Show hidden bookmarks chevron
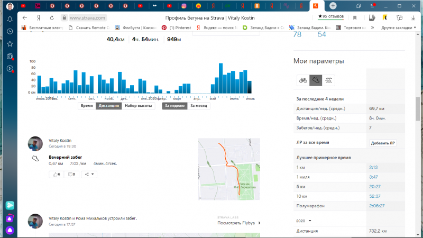This screenshot has height=238, width=423. click(x=373, y=28)
